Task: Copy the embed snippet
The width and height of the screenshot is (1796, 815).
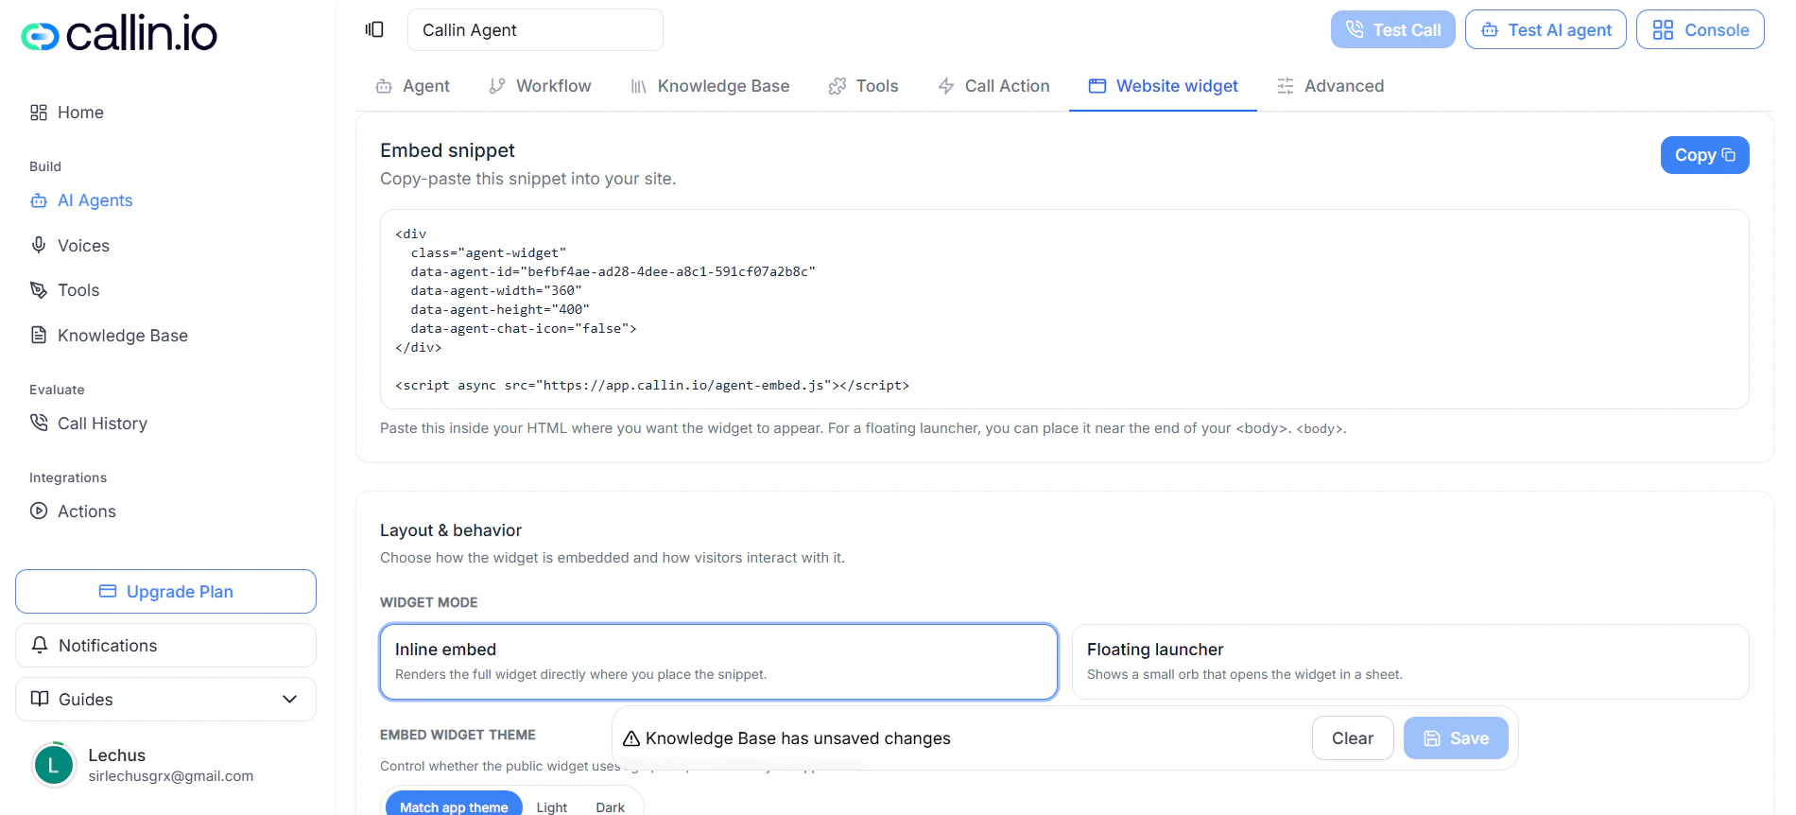Action: click(x=1704, y=155)
